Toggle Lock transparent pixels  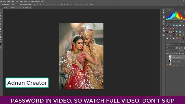(x=170, y=53)
